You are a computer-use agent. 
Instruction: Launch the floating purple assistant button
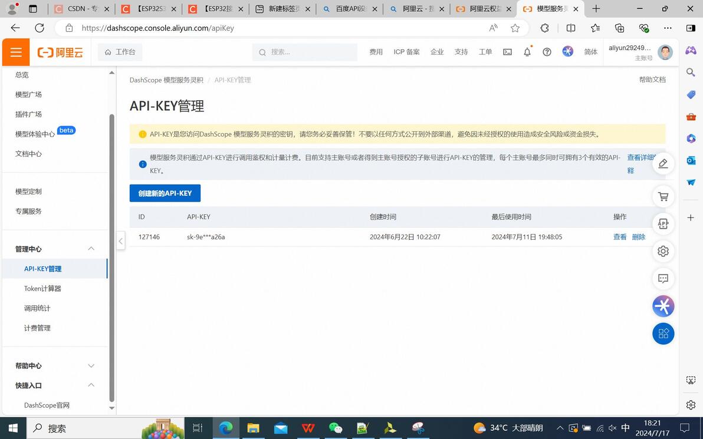663,306
